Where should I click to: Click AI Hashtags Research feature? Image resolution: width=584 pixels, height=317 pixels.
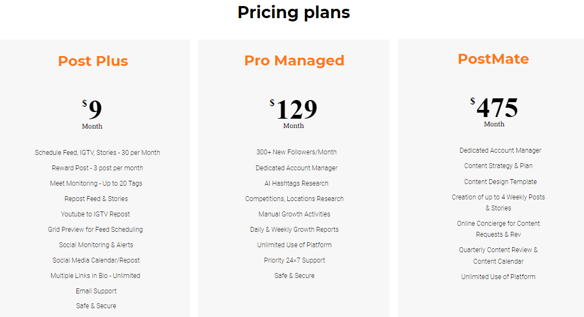[297, 183]
